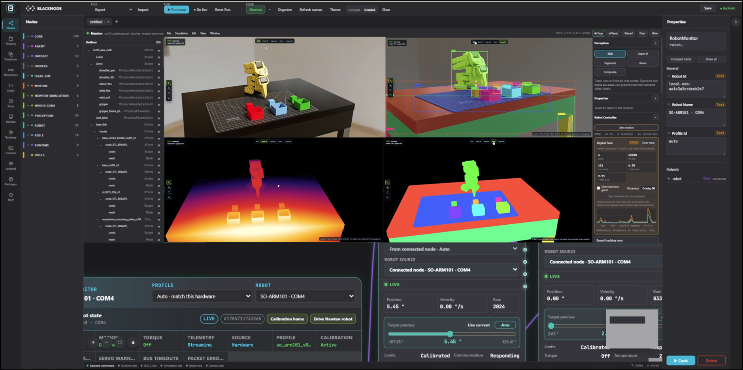Toggle Go live mode

click(x=201, y=9)
